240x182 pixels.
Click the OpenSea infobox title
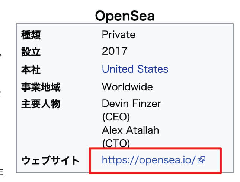click(125, 16)
